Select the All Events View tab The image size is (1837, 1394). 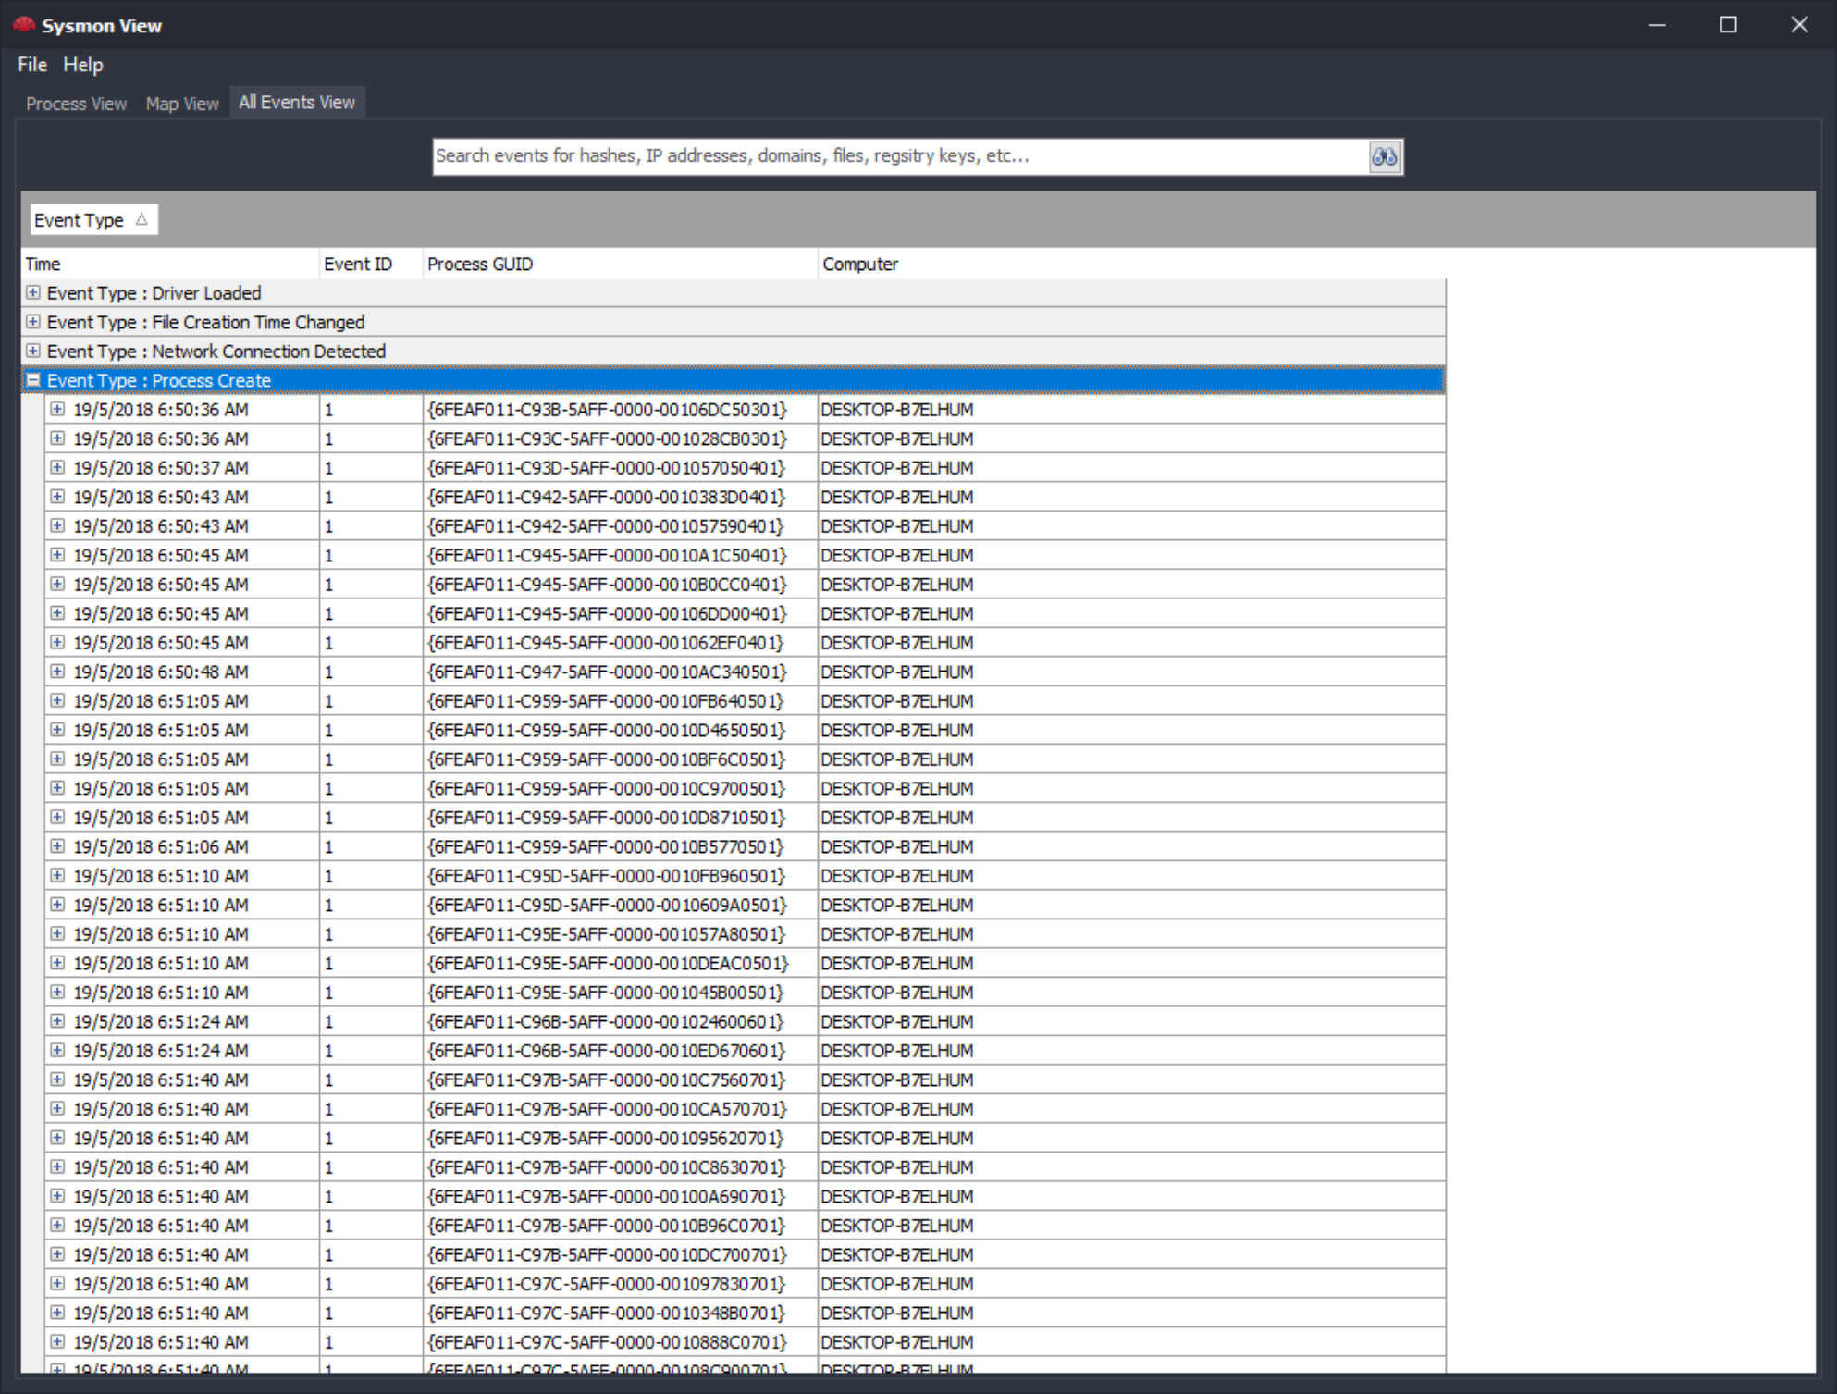296,103
